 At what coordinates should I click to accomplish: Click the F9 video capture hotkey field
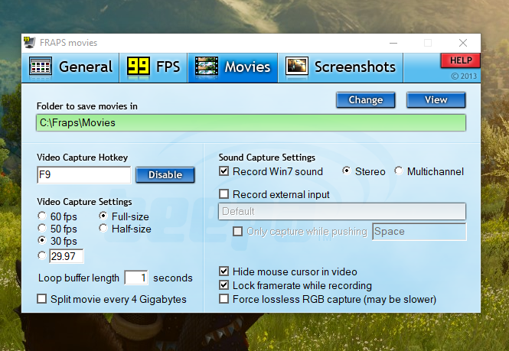click(x=84, y=175)
